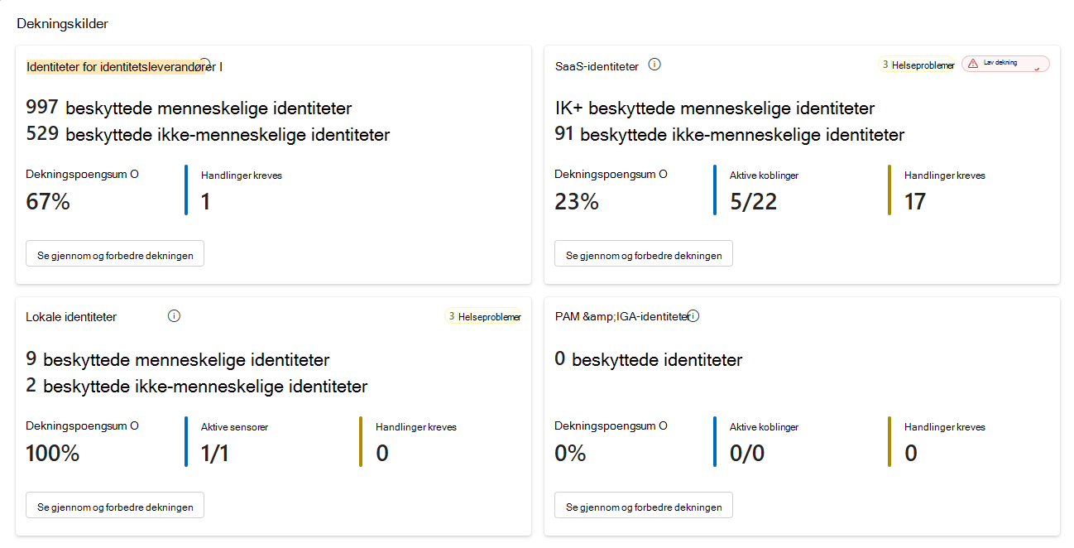Open the info tooltip for SaaS-identiteter
Image resolution: width=1074 pixels, height=548 pixels.
tap(654, 64)
